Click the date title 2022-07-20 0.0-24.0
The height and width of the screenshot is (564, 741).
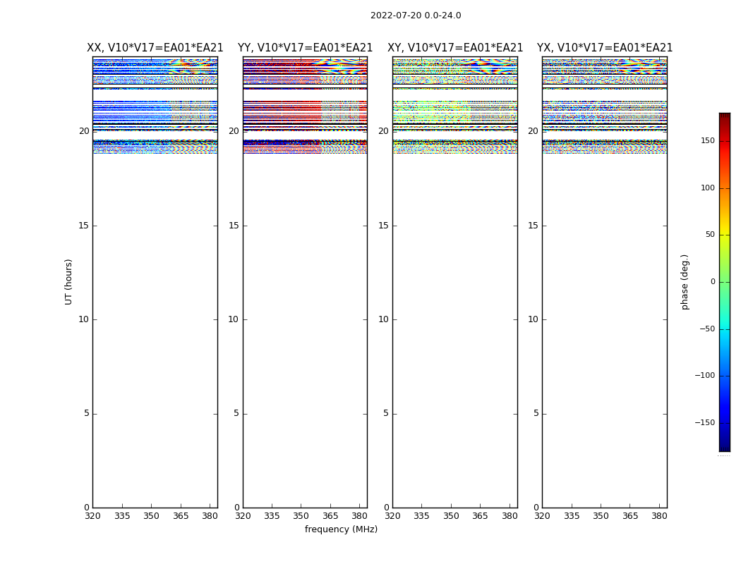tap(416, 16)
